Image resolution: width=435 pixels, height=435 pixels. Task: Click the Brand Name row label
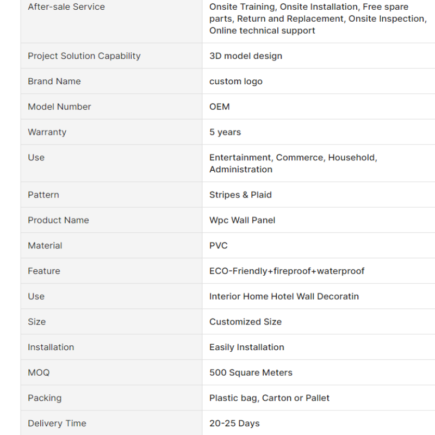tap(54, 81)
